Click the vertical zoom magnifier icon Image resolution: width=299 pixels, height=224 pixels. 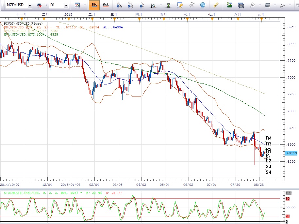click(x=153, y=6)
